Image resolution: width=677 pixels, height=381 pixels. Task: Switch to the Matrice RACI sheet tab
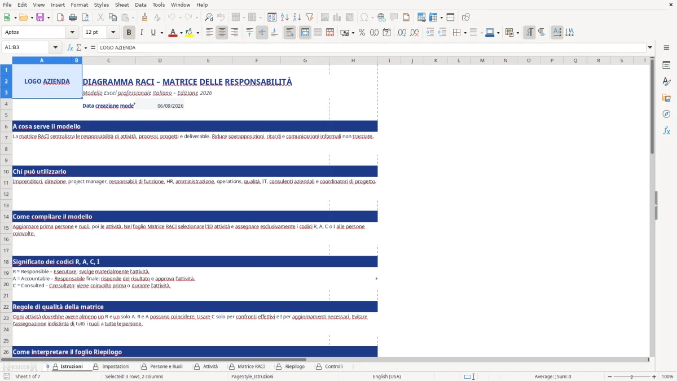coord(251,366)
